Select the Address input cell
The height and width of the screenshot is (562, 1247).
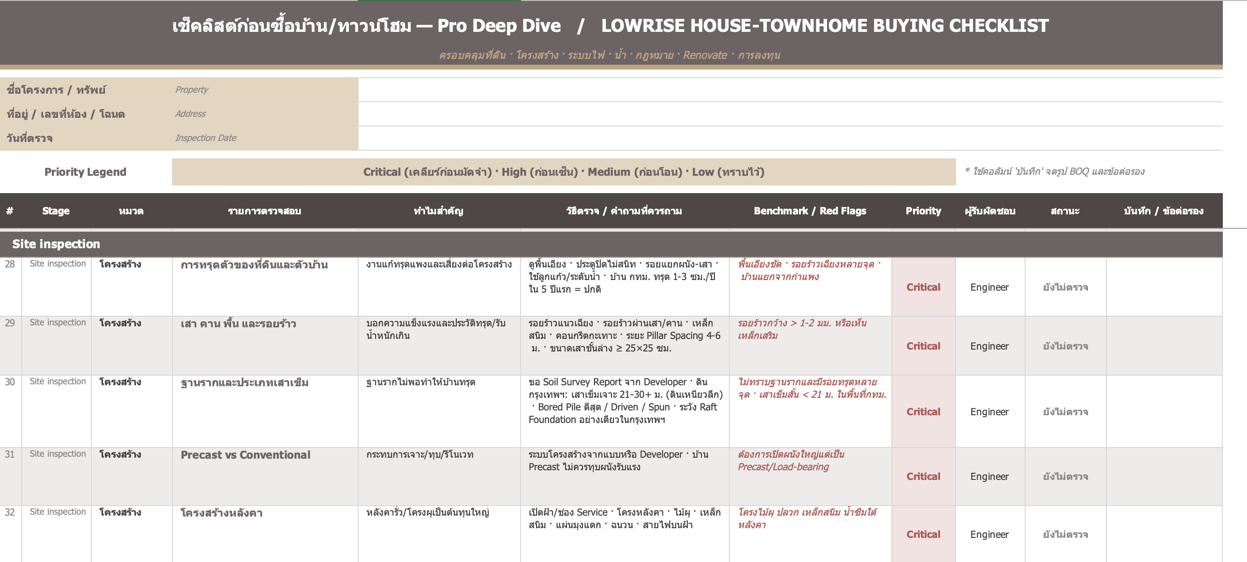pyautogui.click(x=790, y=114)
